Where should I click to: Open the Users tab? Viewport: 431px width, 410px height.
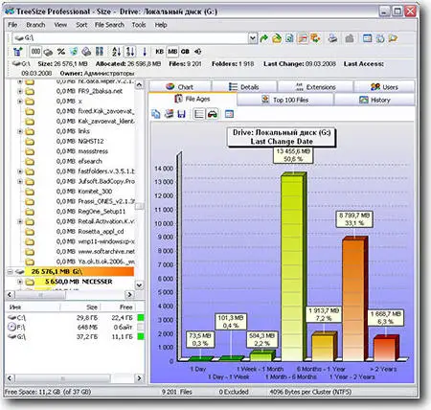384,87
